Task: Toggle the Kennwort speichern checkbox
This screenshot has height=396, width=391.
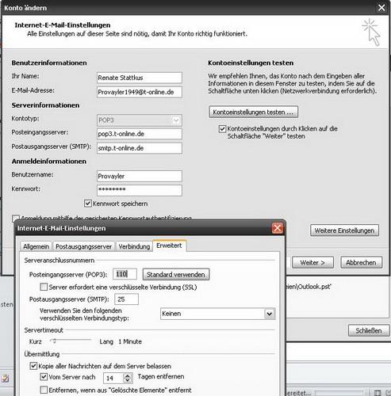Action: [88, 204]
